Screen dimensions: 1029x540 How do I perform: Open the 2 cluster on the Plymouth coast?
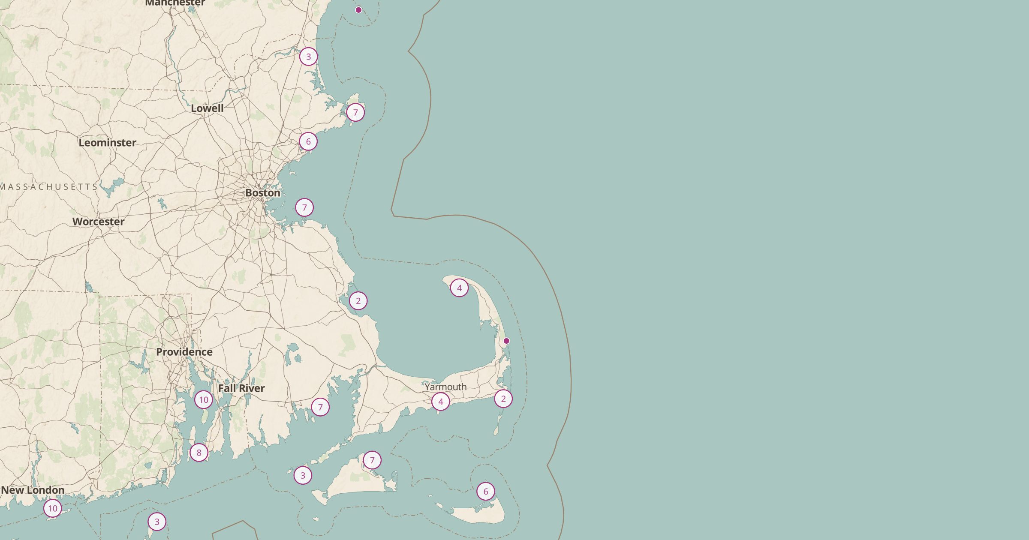pos(358,301)
